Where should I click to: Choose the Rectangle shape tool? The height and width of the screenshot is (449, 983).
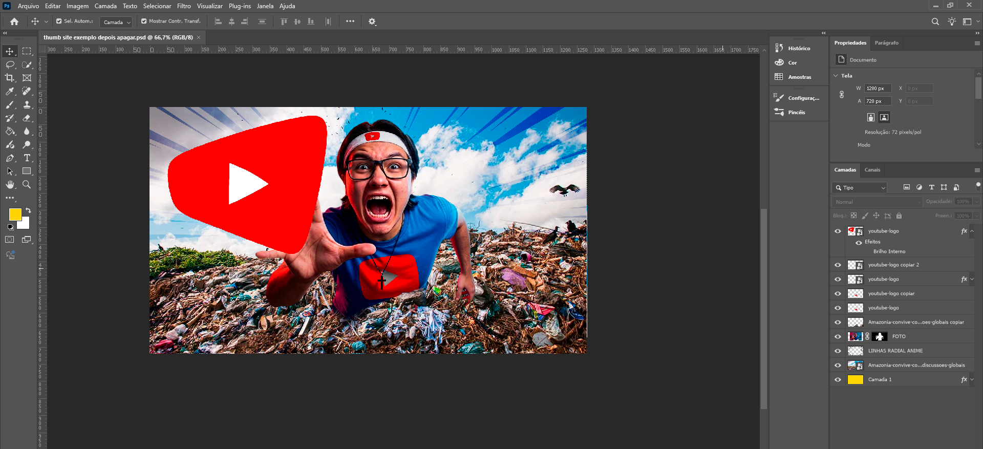point(27,171)
